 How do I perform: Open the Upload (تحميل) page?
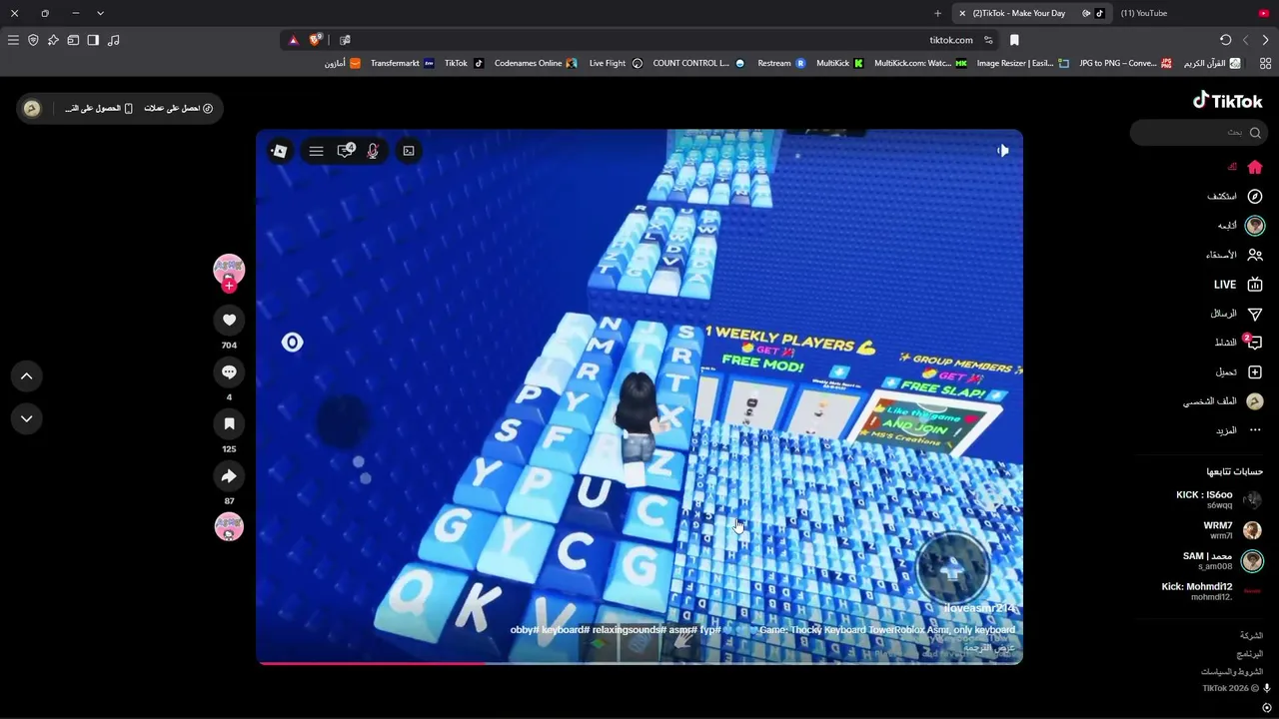click(1239, 371)
